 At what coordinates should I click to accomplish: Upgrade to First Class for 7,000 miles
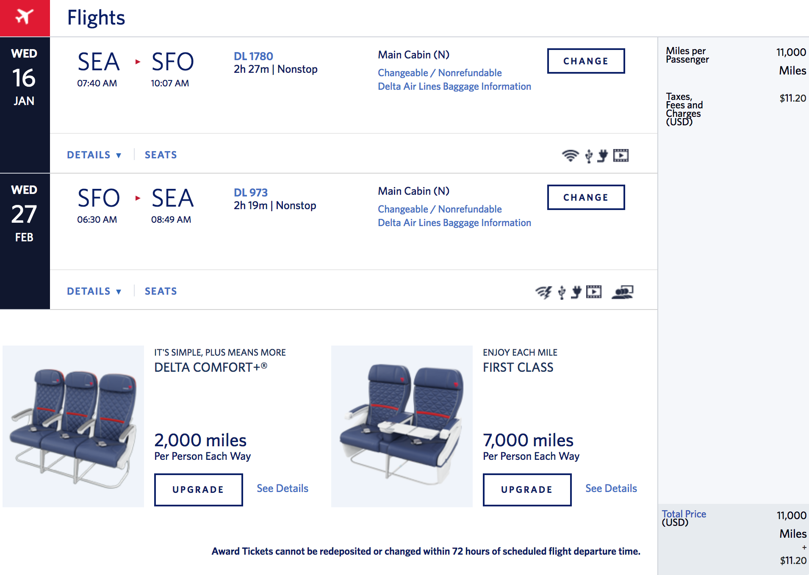[527, 489]
